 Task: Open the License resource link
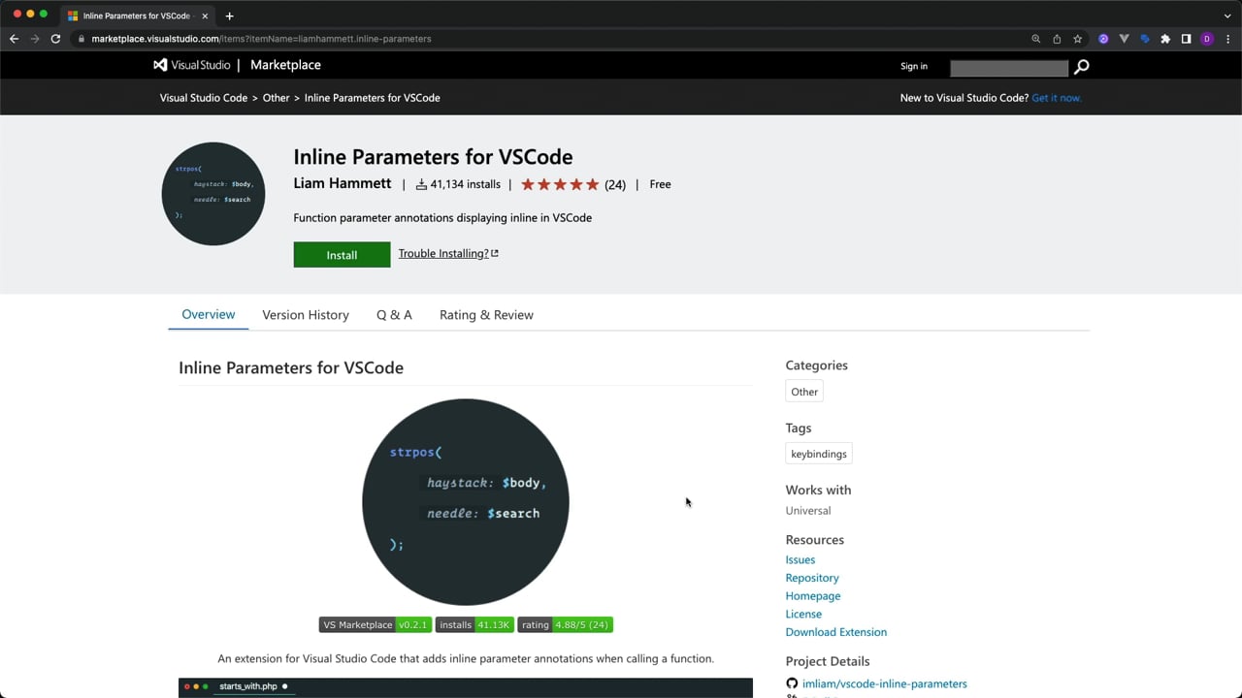803,614
